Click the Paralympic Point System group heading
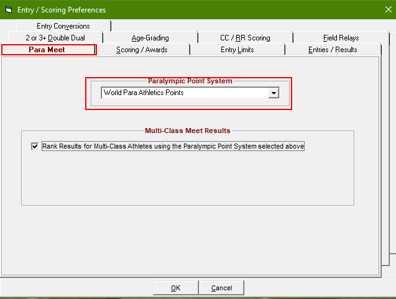396x299 pixels. tap(190, 81)
